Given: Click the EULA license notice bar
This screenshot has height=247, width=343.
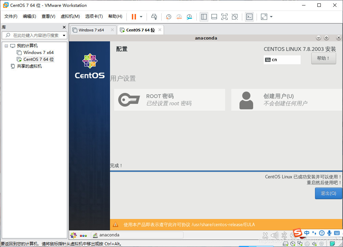Looking at the screenshot, I should point(226,225).
